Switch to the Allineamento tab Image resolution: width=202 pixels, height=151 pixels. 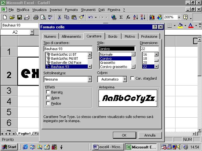pyautogui.click(x=71, y=36)
